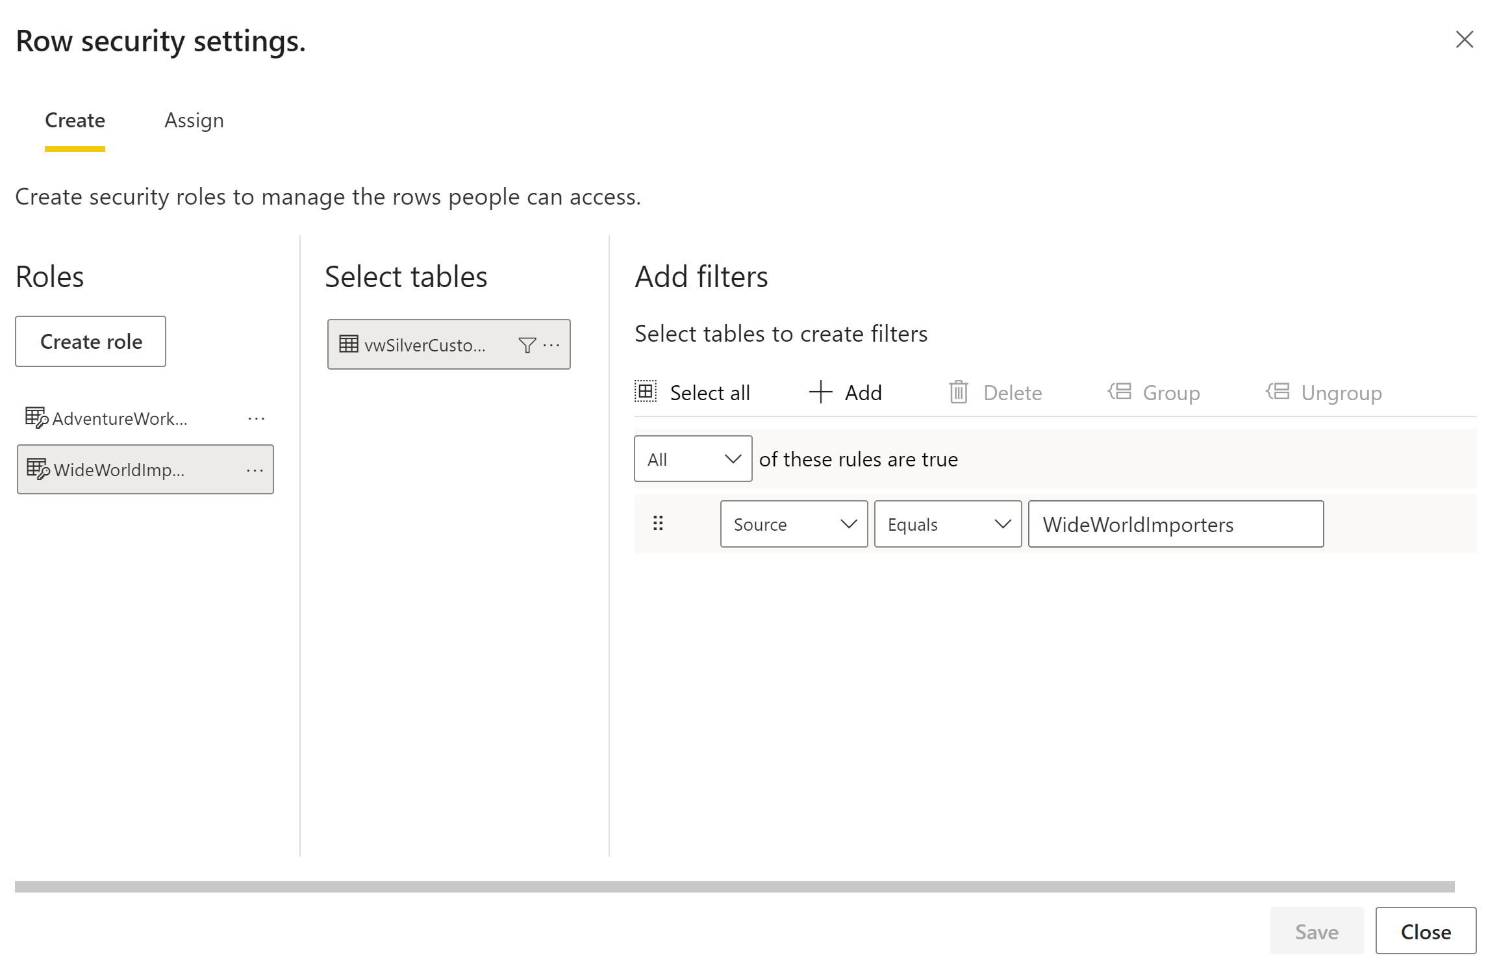Image resolution: width=1486 pixels, height=964 pixels.
Task: Click the drag handle on Source rule
Action: point(658,523)
